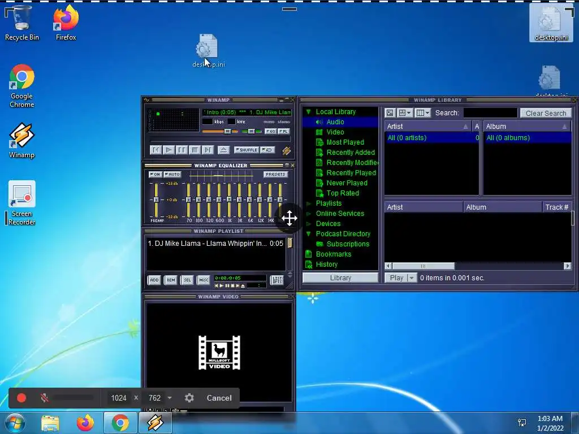Open the Never Played view

click(x=347, y=183)
